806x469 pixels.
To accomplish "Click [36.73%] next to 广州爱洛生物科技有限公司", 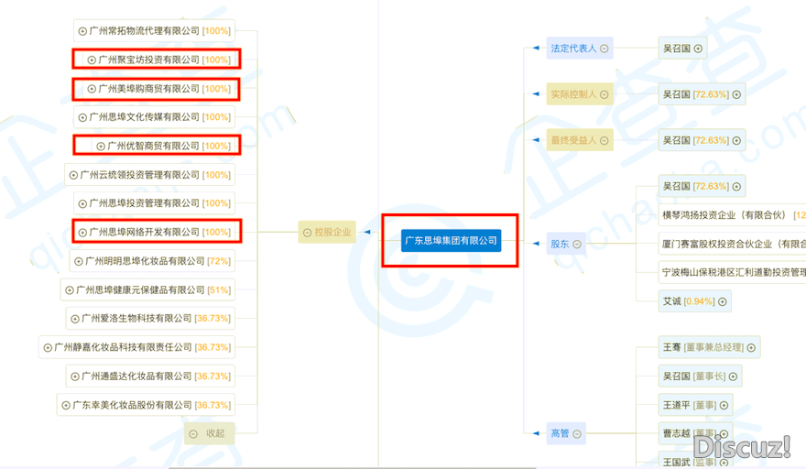I will 212,319.
